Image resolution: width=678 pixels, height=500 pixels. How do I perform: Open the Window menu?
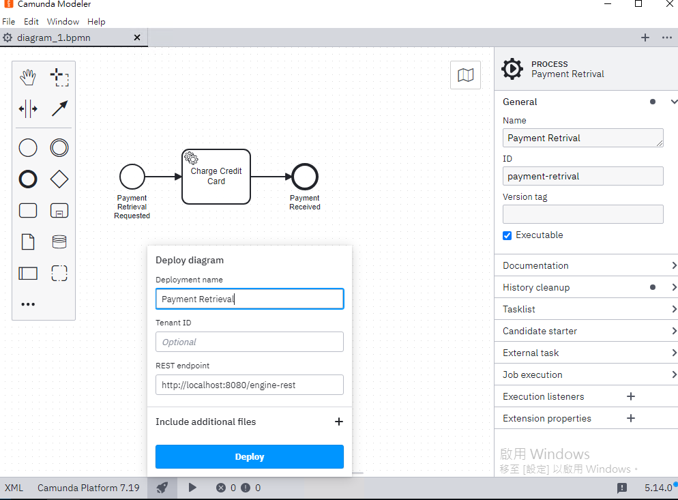(63, 22)
